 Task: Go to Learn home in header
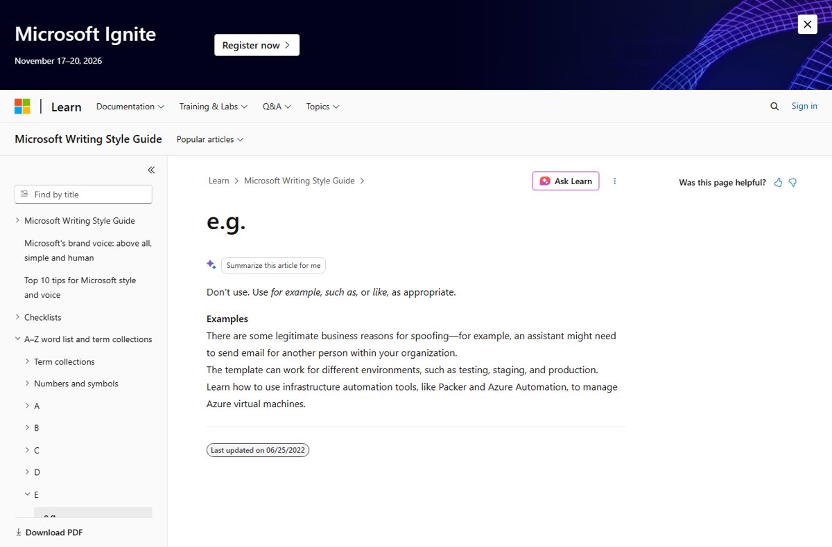pos(67,107)
